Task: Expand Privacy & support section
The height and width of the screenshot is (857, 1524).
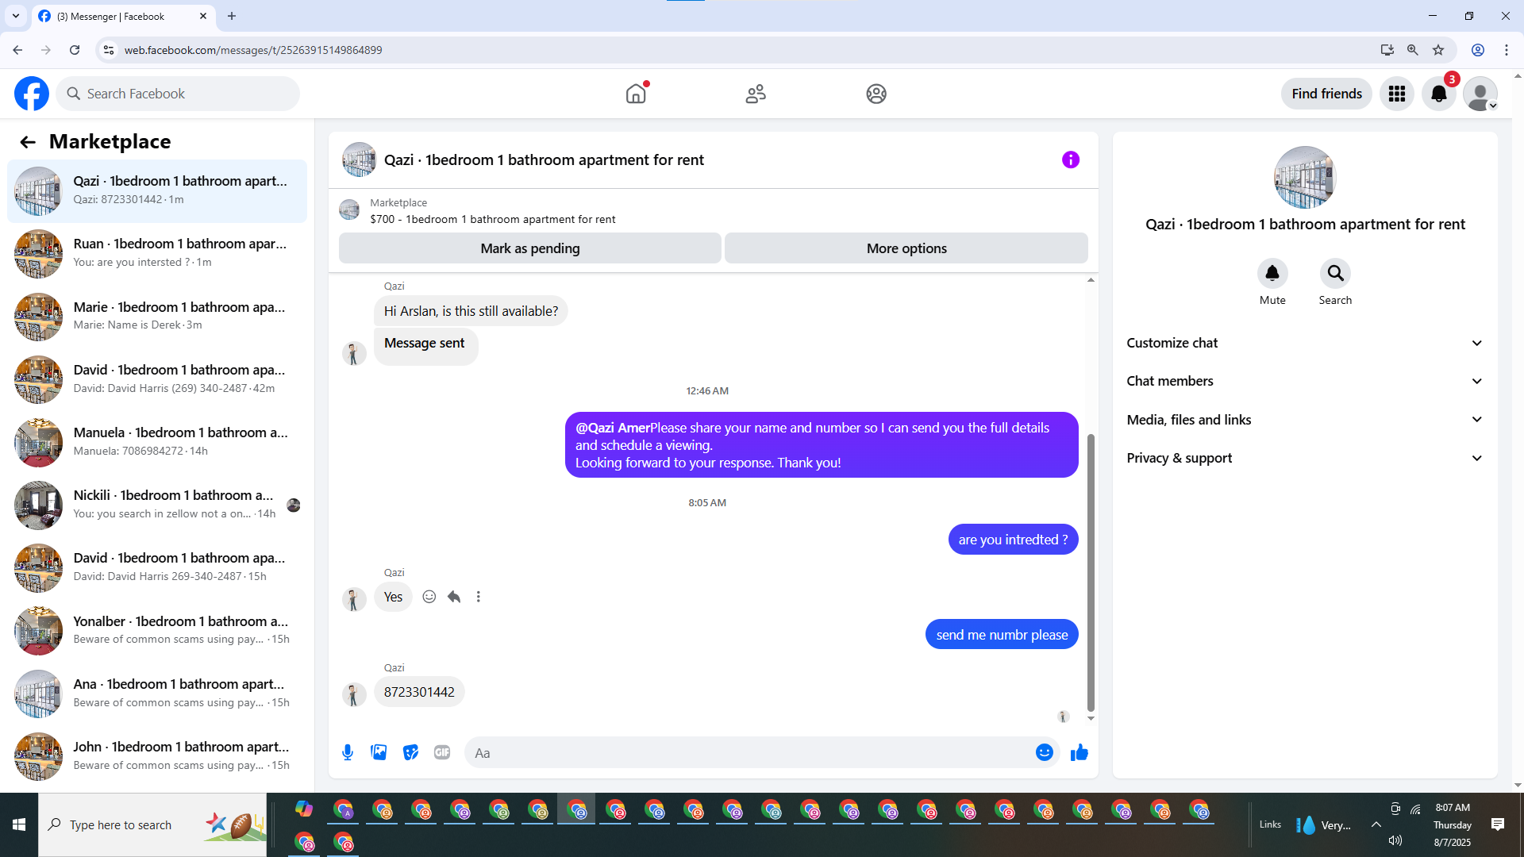Action: click(x=1305, y=458)
